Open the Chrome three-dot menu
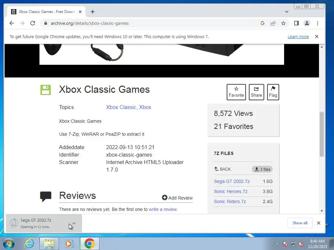This screenshot has width=334, height=250. (x=317, y=23)
